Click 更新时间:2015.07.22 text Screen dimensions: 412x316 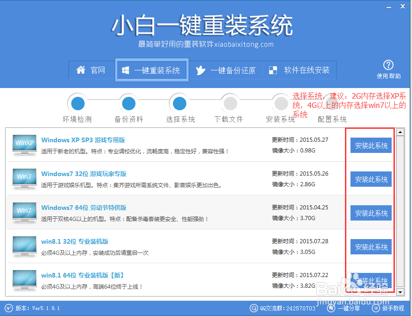[300, 275]
